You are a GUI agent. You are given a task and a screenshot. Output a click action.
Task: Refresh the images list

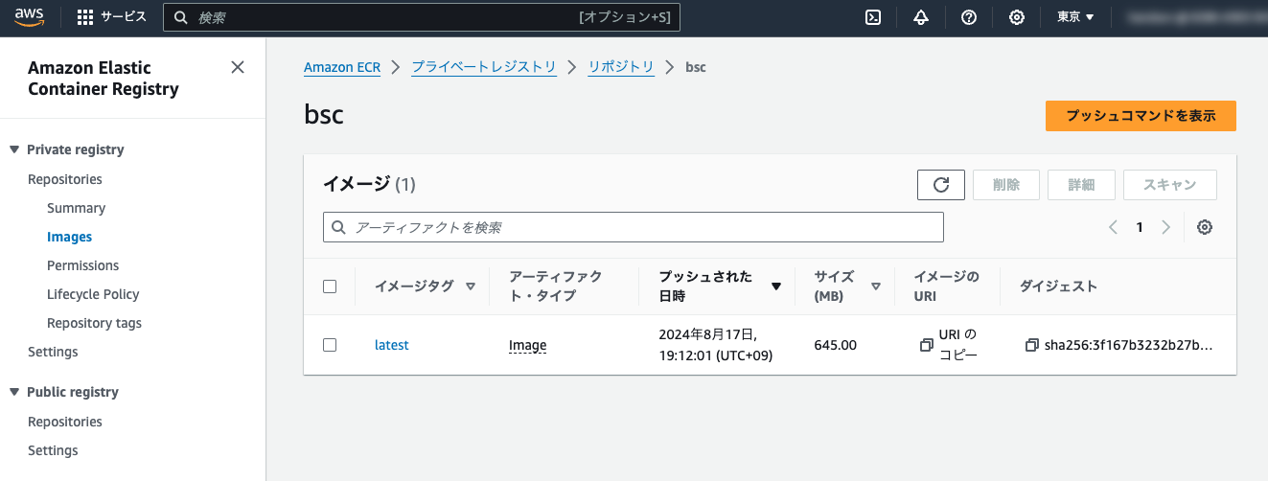pos(941,185)
